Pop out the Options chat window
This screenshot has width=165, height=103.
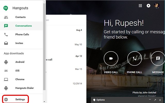(155, 100)
